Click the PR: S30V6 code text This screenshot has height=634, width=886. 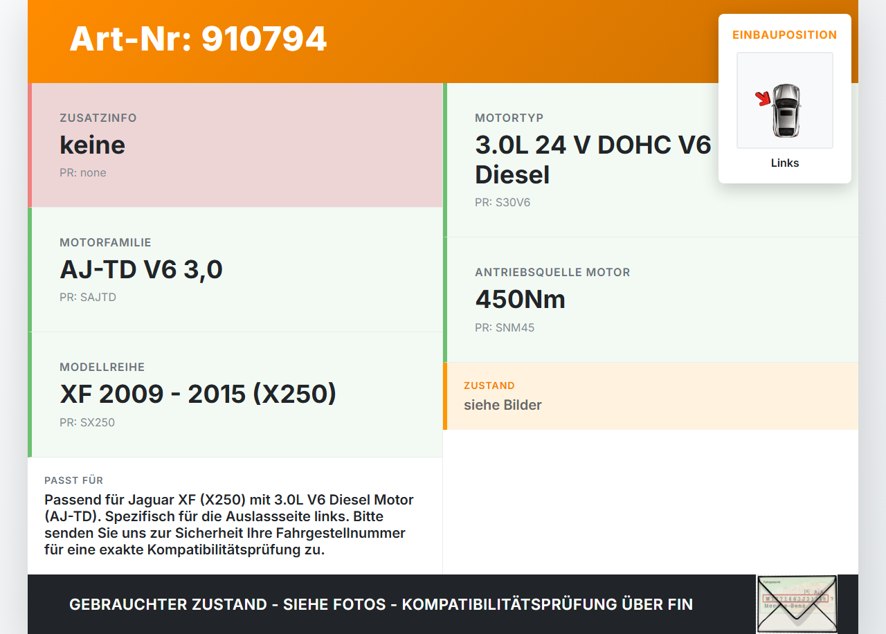tap(503, 203)
